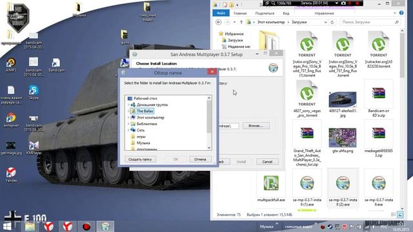Expand The Ballas tree node
The height and width of the screenshot is (232, 413).
[x=128, y=111]
